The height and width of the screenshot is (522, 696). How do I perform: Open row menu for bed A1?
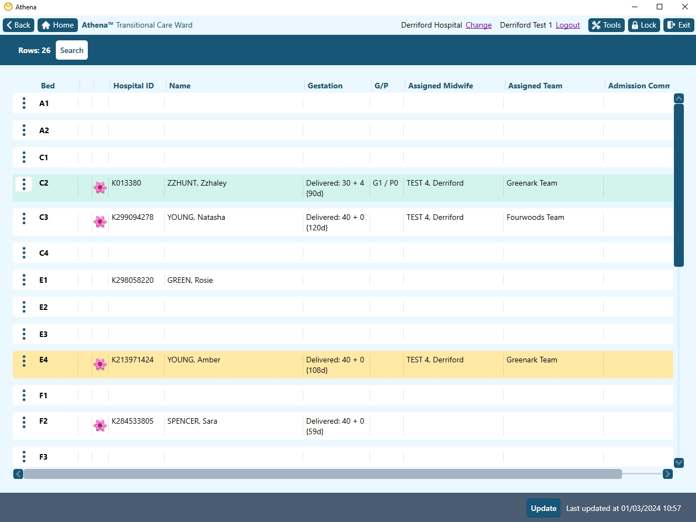pos(24,103)
